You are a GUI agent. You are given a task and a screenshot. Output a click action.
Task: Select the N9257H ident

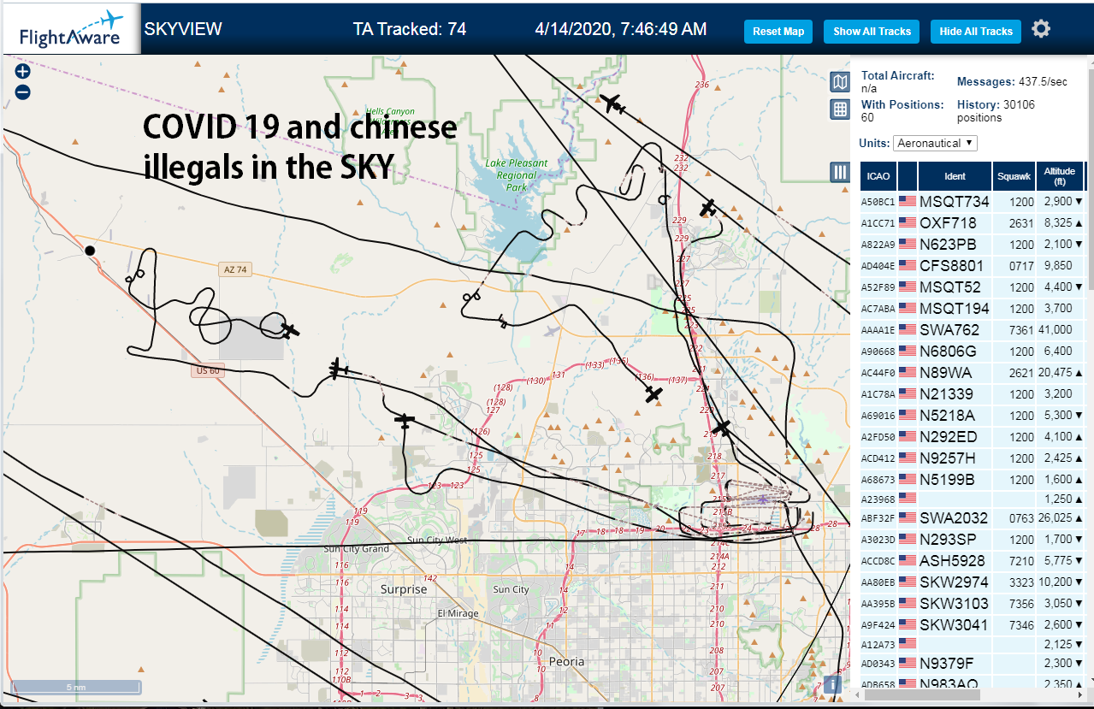tap(948, 458)
